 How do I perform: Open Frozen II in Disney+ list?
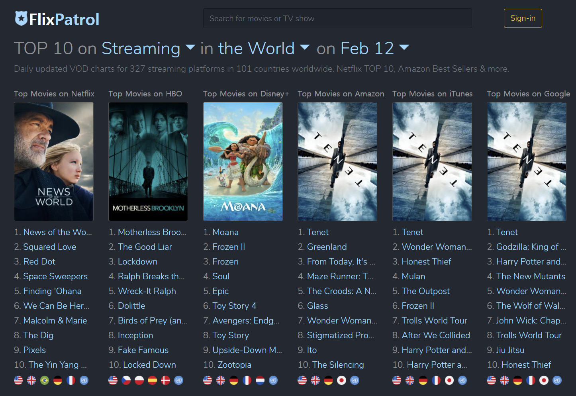point(229,247)
